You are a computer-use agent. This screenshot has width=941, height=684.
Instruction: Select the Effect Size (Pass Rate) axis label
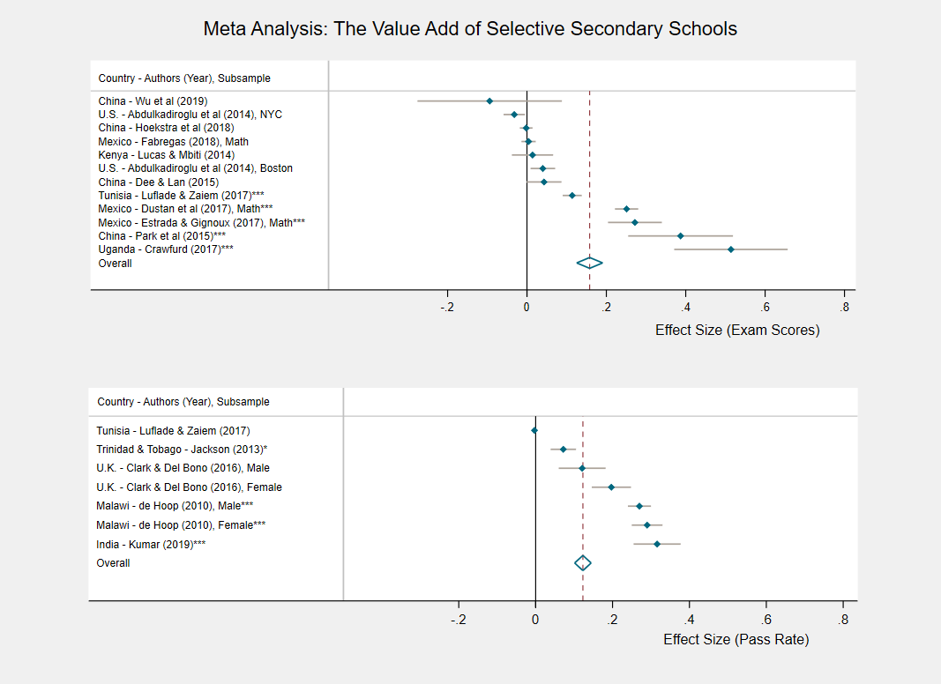point(736,640)
